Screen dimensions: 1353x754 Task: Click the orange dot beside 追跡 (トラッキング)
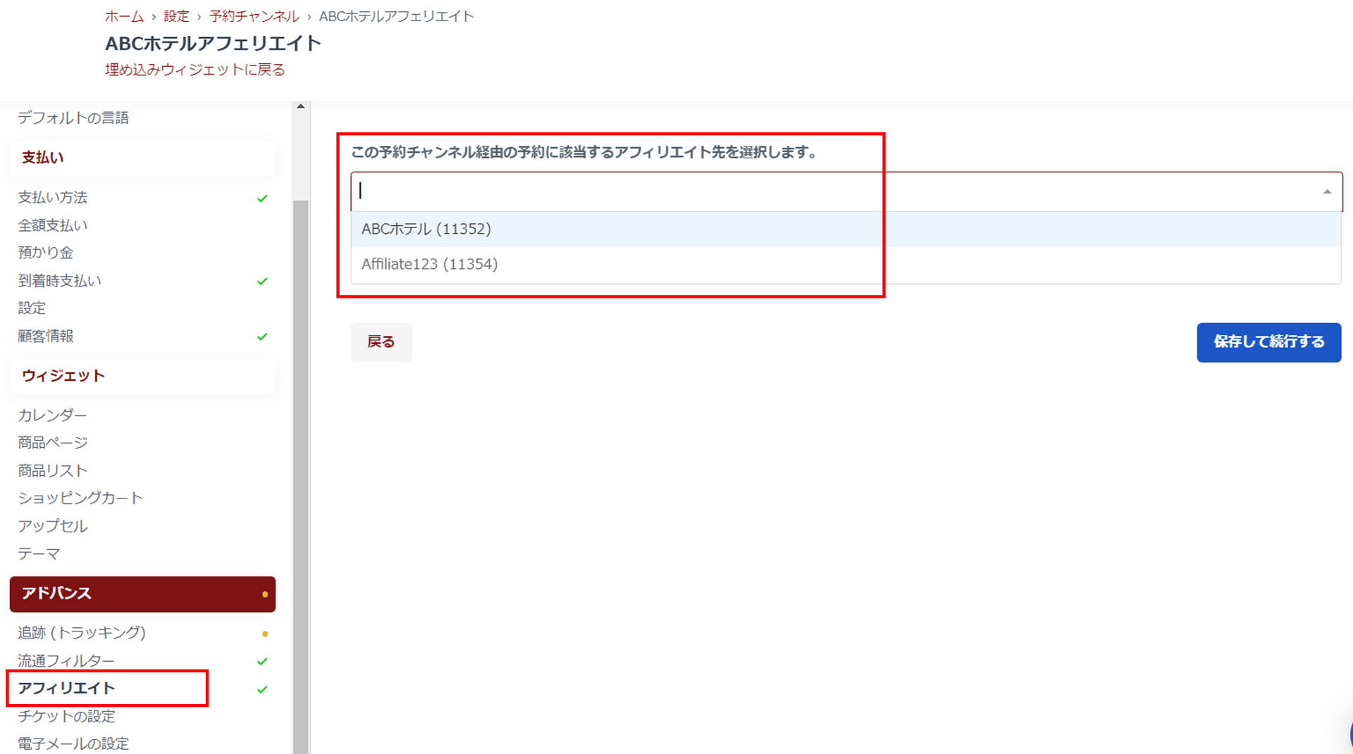click(265, 634)
